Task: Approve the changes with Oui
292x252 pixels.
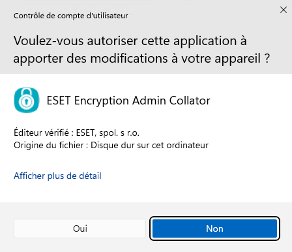Action: coord(80,228)
